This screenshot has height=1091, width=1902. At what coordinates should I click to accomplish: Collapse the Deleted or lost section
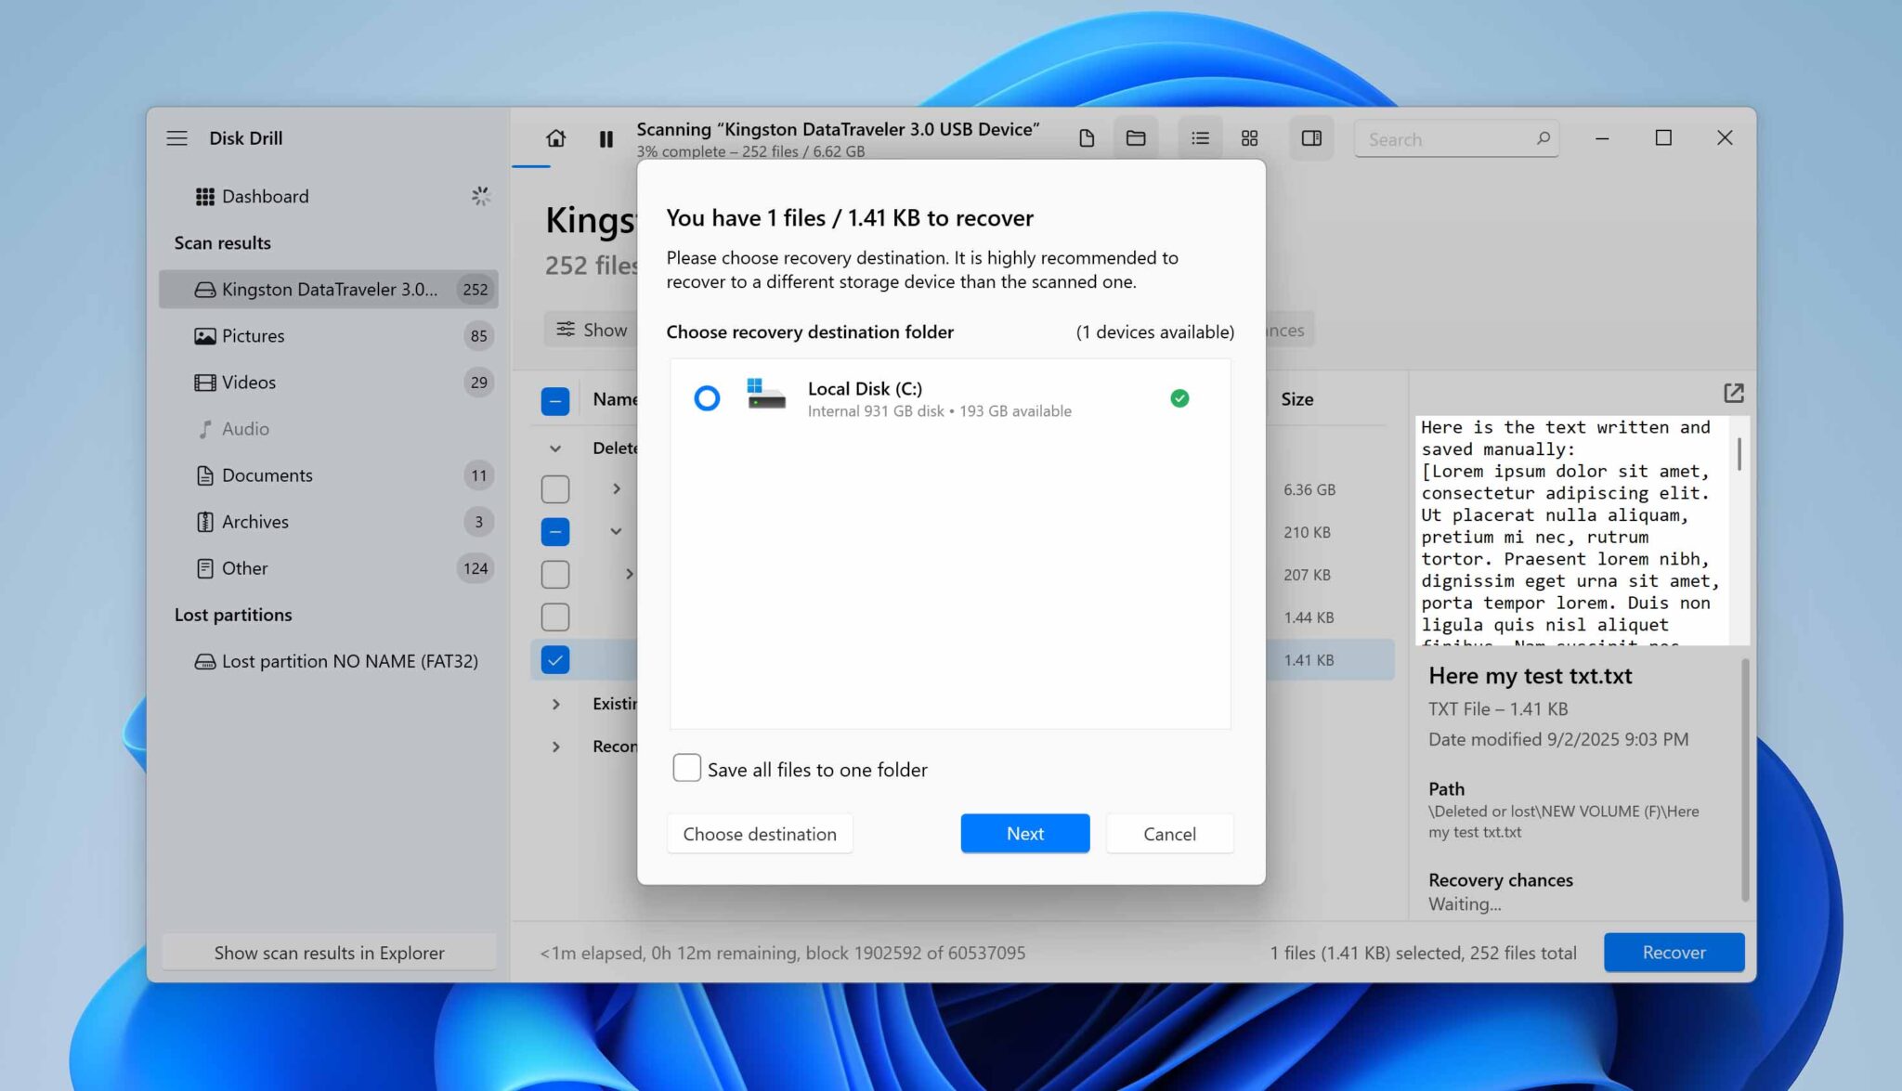tap(554, 448)
